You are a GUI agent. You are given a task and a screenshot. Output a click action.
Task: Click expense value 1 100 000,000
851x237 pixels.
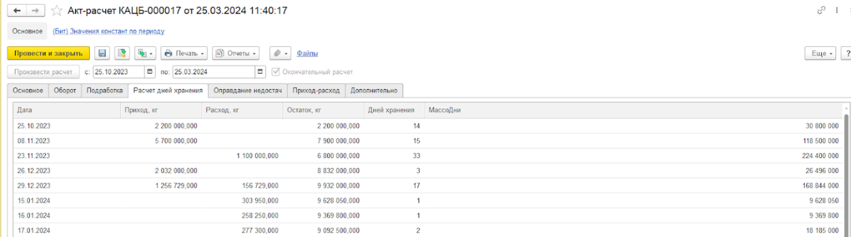[x=257, y=155]
